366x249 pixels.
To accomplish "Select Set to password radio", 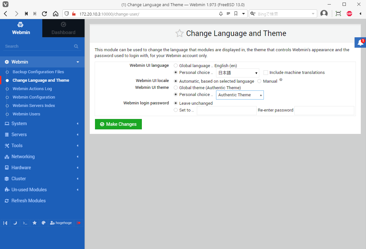I will pyautogui.click(x=176, y=110).
